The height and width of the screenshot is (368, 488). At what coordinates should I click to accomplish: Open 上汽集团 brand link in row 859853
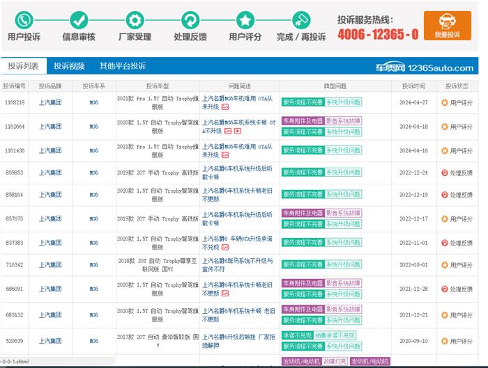click(x=50, y=173)
